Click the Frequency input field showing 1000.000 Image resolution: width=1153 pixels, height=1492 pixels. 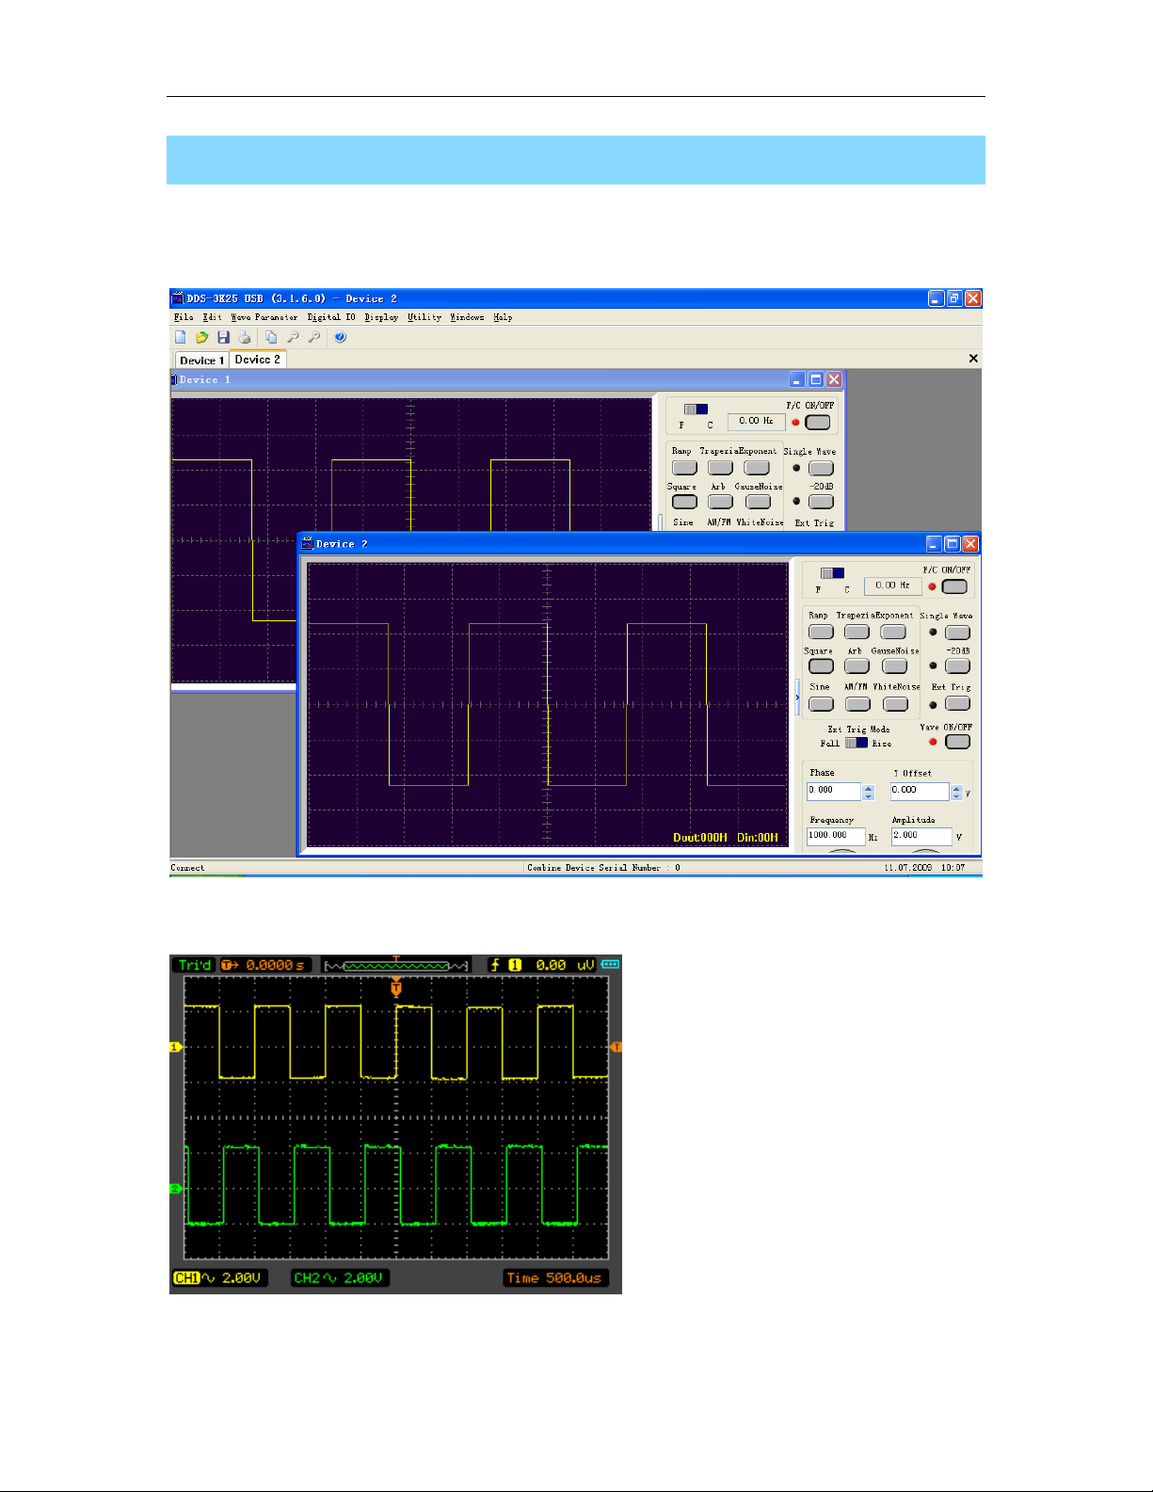[836, 836]
